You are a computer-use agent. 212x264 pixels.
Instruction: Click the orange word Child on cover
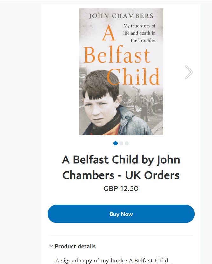133,76
